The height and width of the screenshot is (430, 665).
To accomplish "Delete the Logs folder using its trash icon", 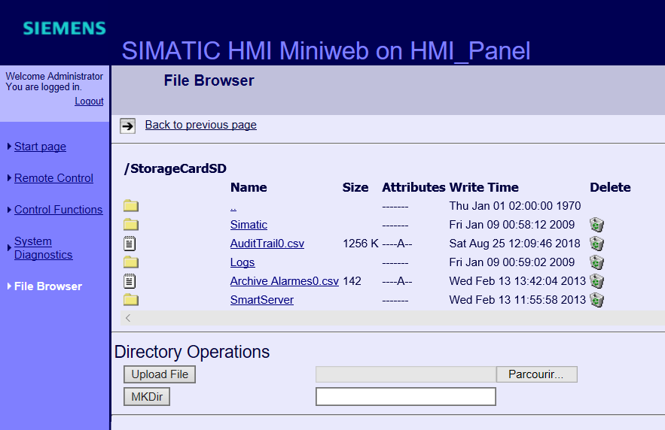I will tap(596, 262).
